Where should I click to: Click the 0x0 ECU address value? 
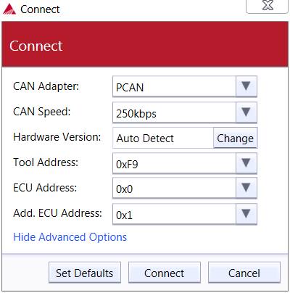tap(174, 188)
